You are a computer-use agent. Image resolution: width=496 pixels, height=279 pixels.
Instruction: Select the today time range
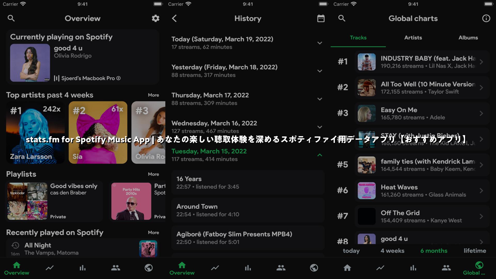[351, 251]
